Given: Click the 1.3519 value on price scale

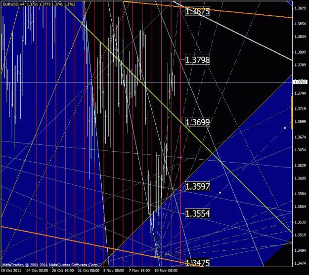Looking at the screenshot, I should (300, 235).
